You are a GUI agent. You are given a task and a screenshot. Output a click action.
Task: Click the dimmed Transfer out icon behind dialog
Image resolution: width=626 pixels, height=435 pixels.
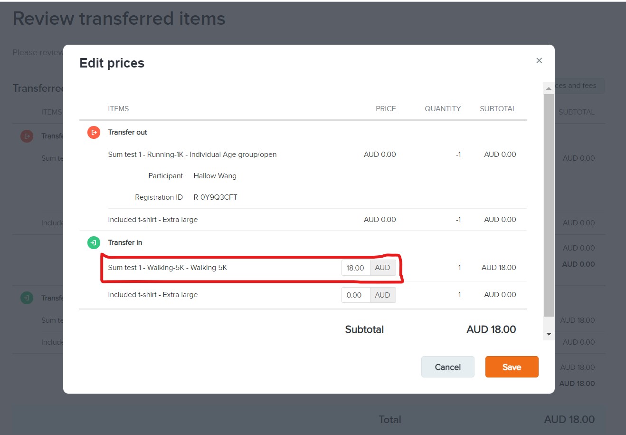click(27, 136)
